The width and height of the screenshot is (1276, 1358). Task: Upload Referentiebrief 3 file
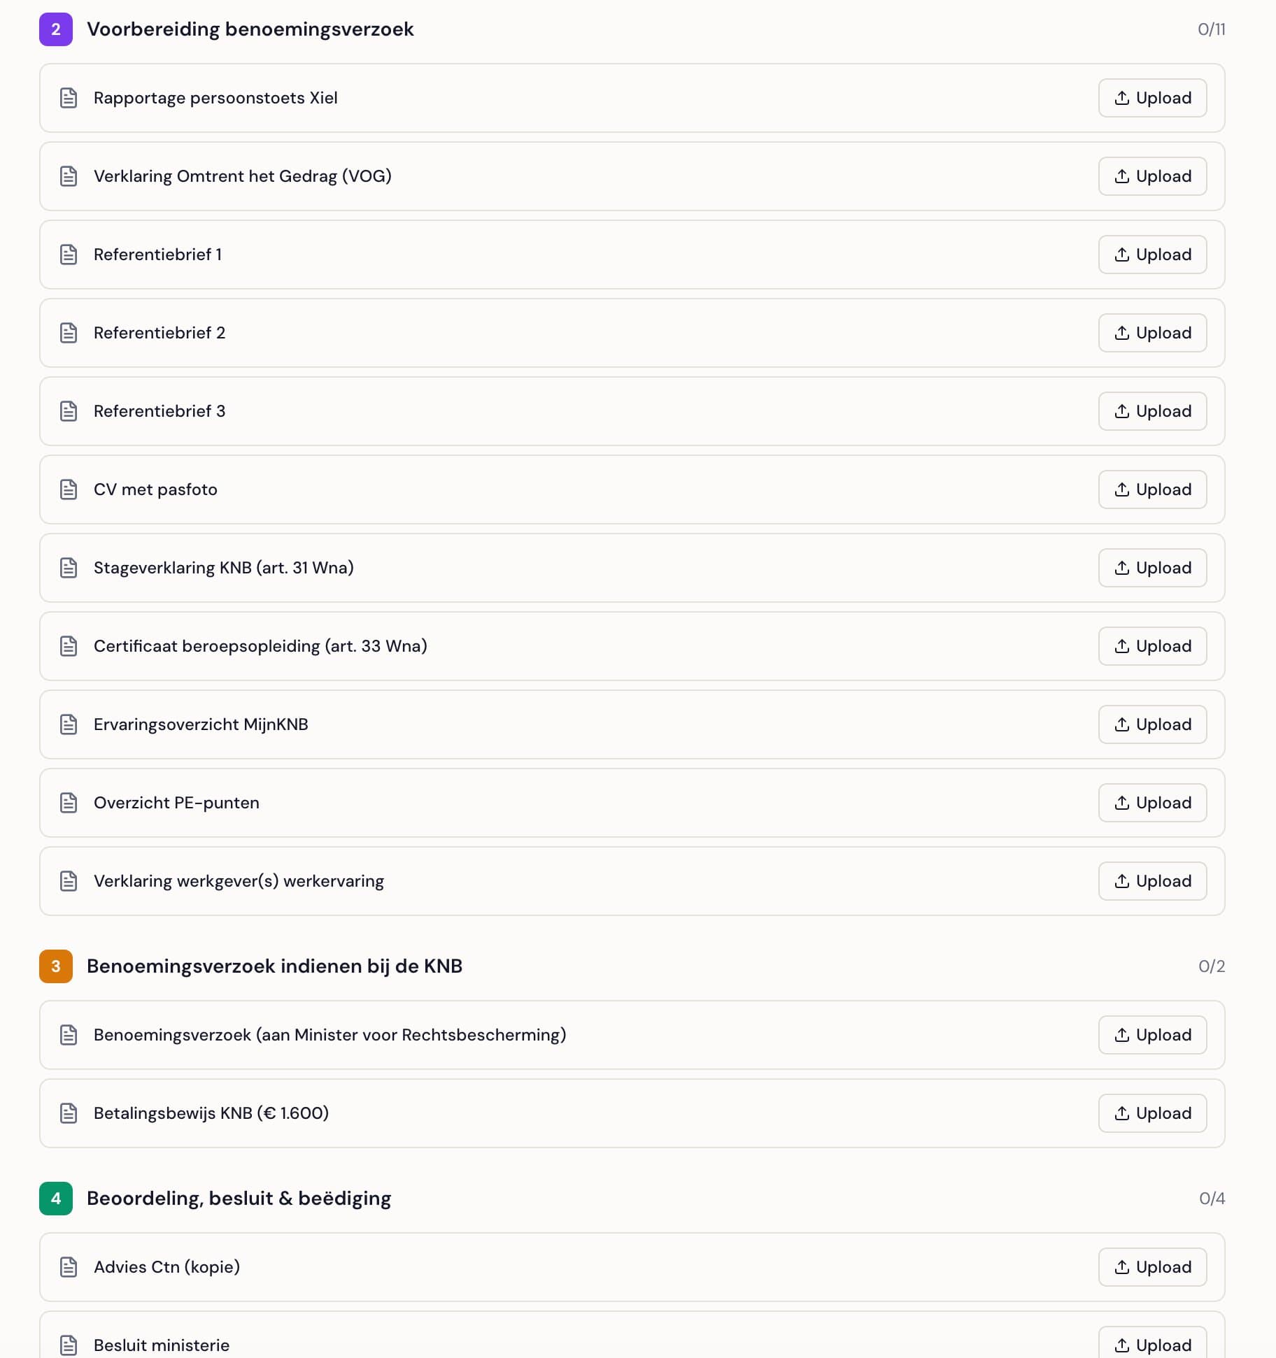(x=1152, y=411)
